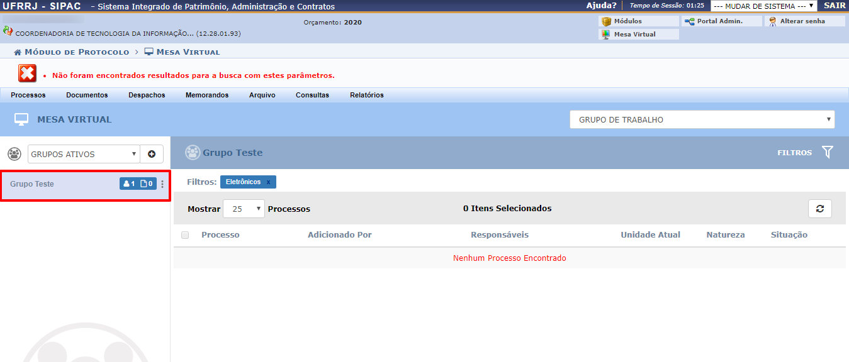Viewport: 849px width, 362px height.
Task: Click the SAIR logout link
Action: pyautogui.click(x=835, y=6)
